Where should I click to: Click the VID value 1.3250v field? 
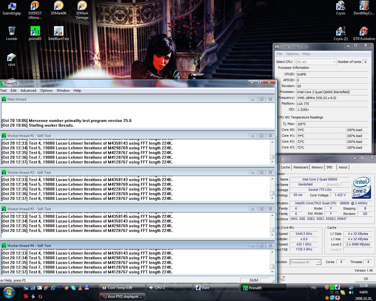332,110
